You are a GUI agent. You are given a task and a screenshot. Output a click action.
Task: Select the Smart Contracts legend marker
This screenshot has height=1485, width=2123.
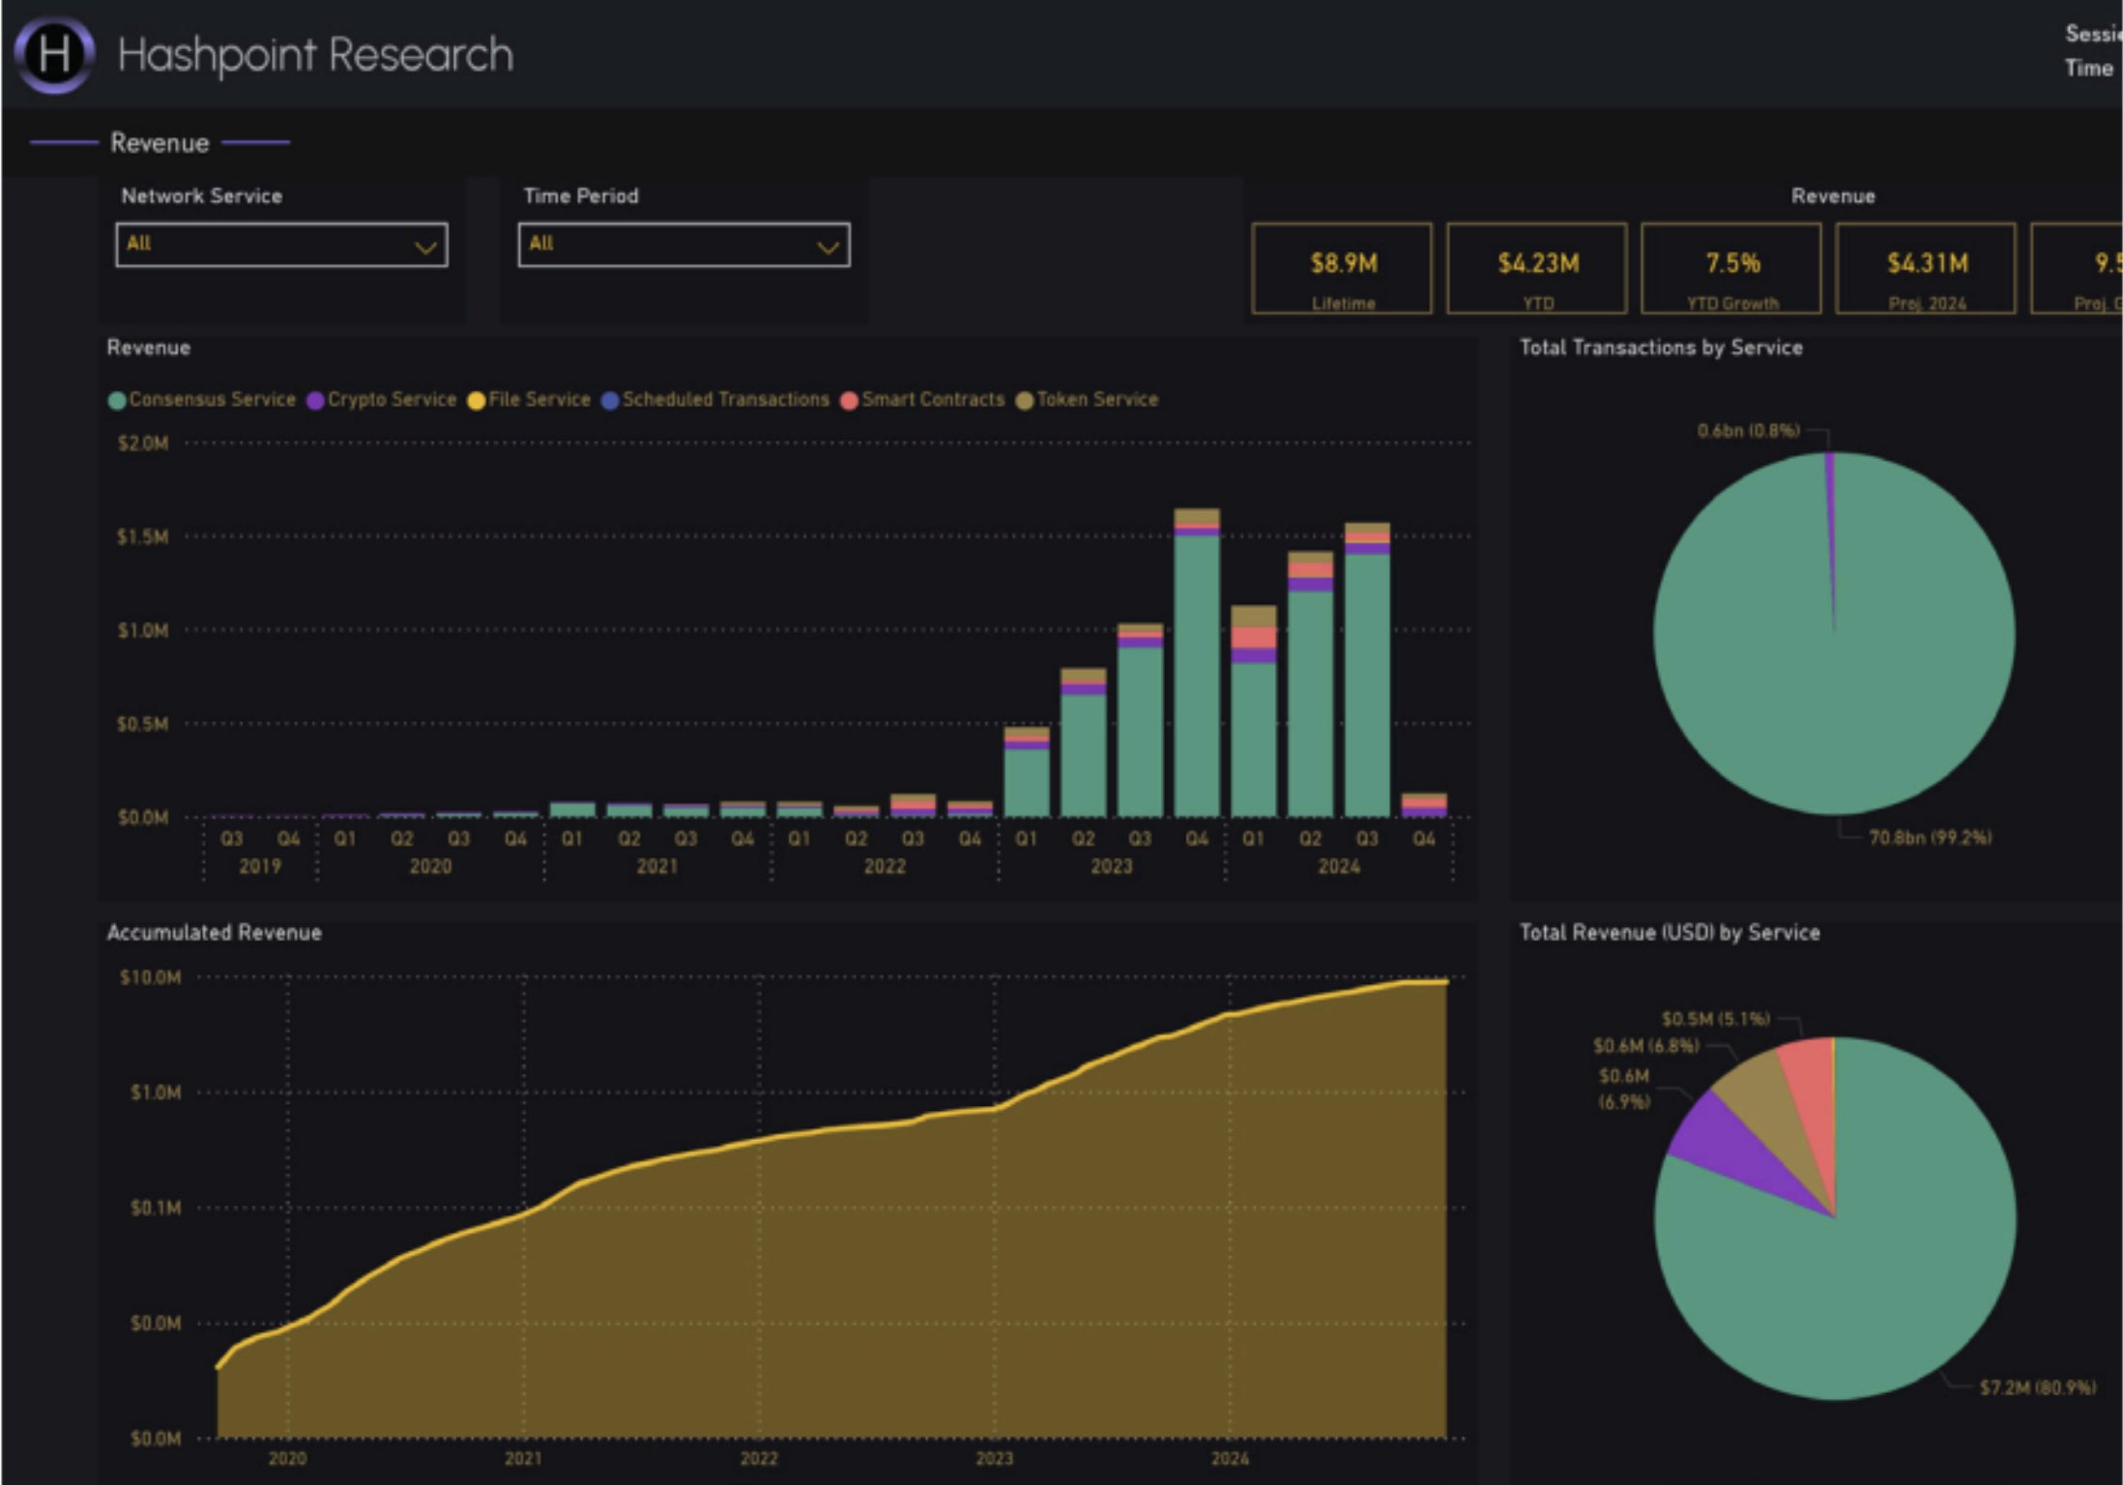click(x=851, y=399)
